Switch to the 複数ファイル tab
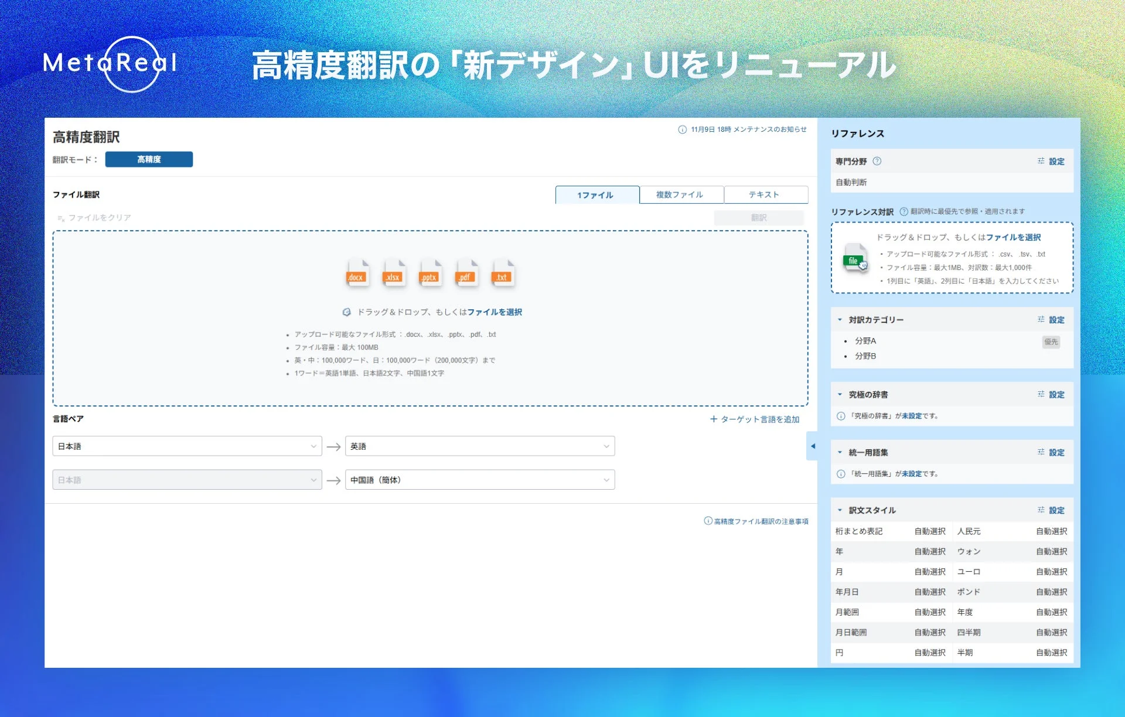Image resolution: width=1125 pixels, height=717 pixels. 681,194
